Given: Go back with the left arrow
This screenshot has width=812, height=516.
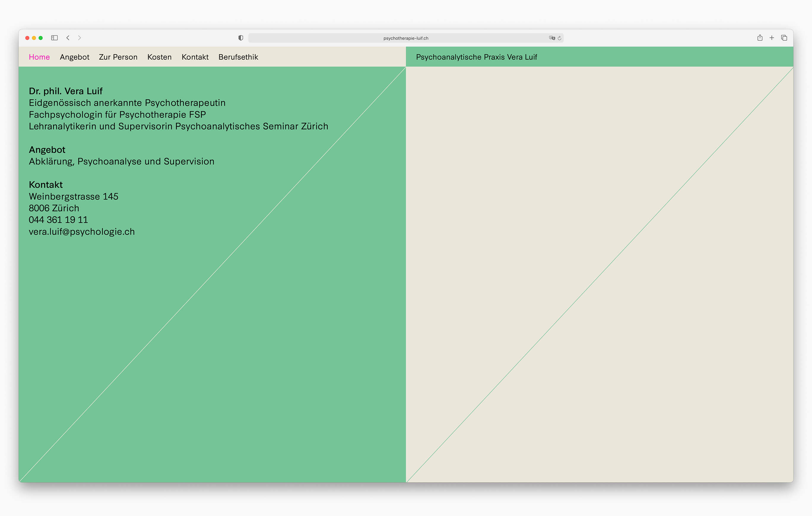Looking at the screenshot, I should tap(68, 38).
